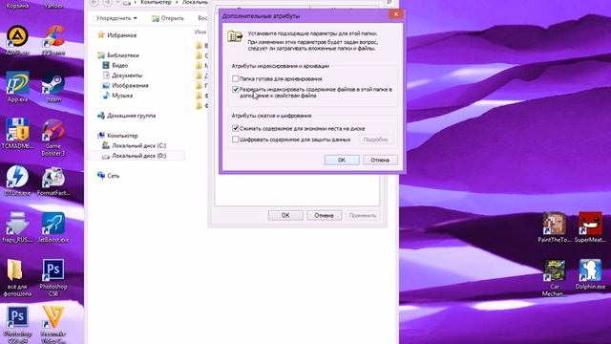Enable 'Шифровать содержимое для защиты данных' checkbox

pyautogui.click(x=236, y=140)
